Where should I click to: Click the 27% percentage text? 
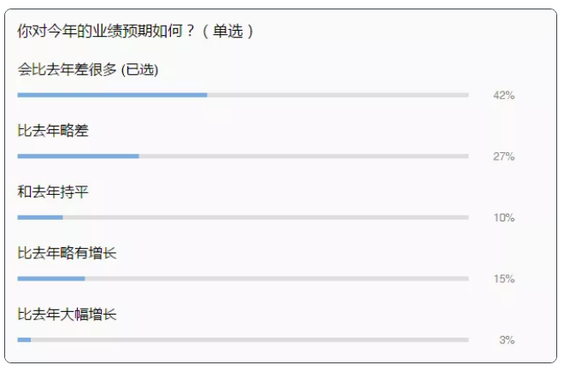pyautogui.click(x=503, y=156)
